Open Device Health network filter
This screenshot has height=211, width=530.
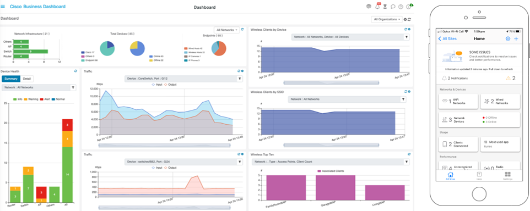point(73,87)
